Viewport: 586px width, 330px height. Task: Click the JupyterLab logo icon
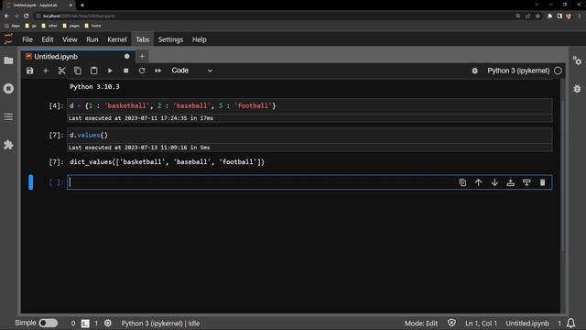8,38
